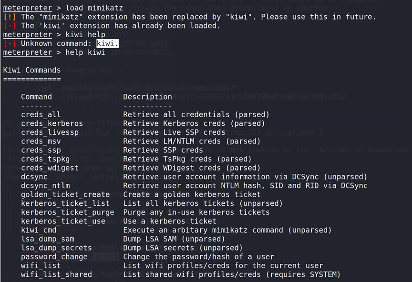
Task: Click the 'Command' column header
Action: [37, 97]
